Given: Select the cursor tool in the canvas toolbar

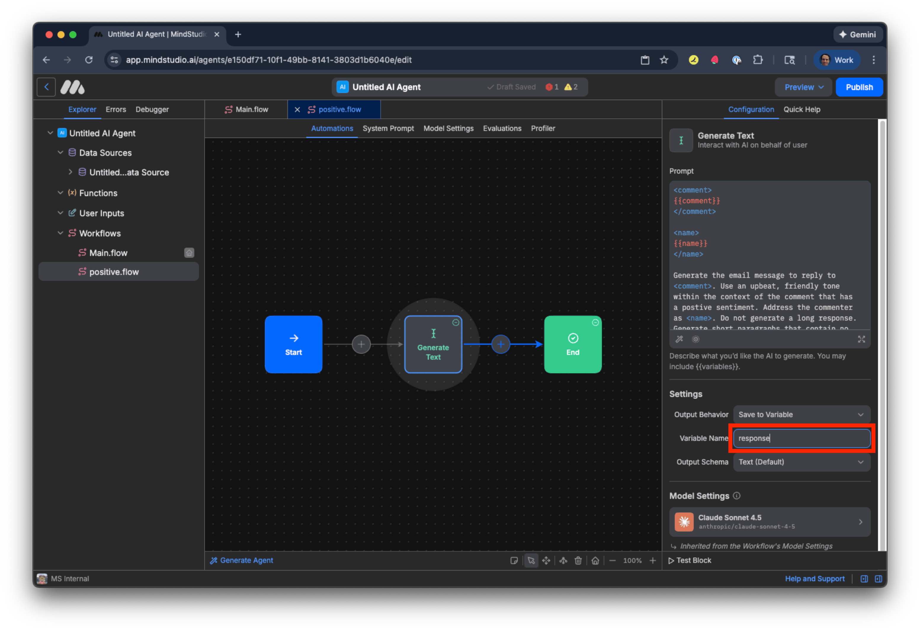Looking at the screenshot, I should [x=531, y=560].
